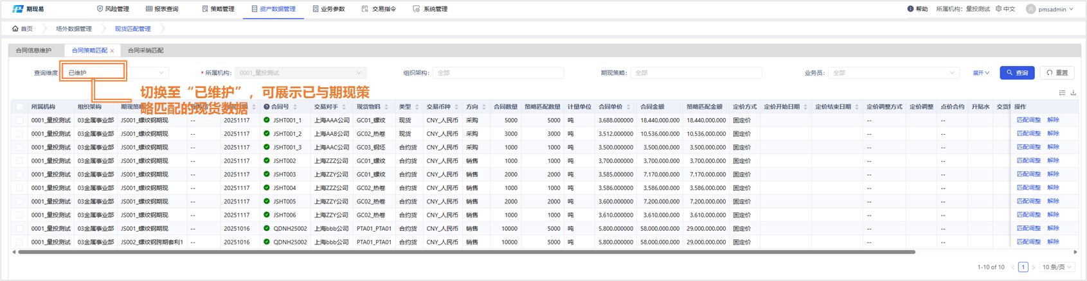The height and width of the screenshot is (281, 1087).
Task: Click the 中文 language settings icon
Action: click(998, 9)
